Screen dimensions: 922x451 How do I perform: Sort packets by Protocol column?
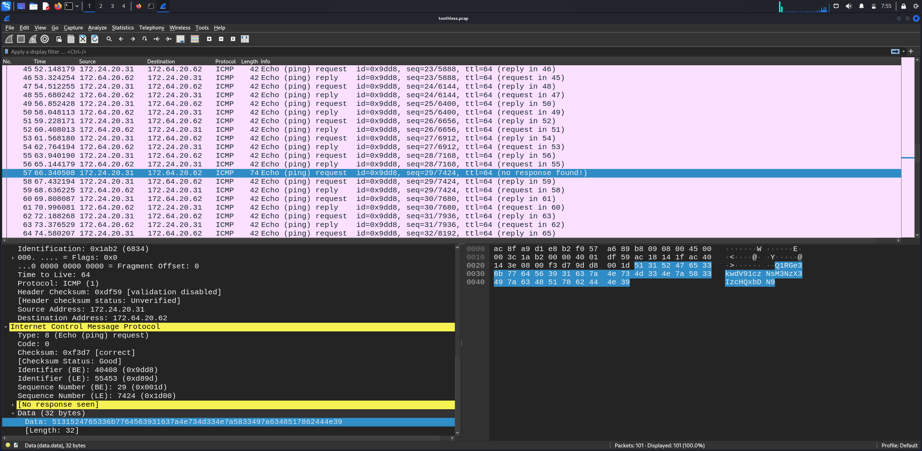(x=227, y=62)
